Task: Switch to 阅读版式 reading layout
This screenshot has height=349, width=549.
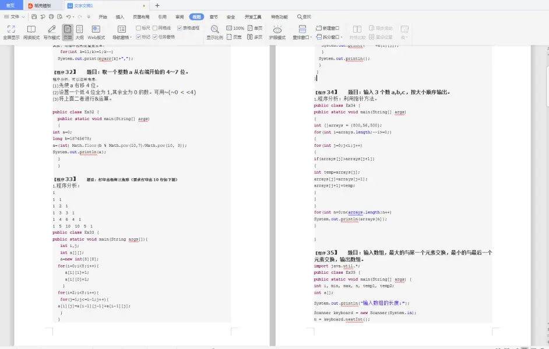Action: pyautogui.click(x=31, y=32)
